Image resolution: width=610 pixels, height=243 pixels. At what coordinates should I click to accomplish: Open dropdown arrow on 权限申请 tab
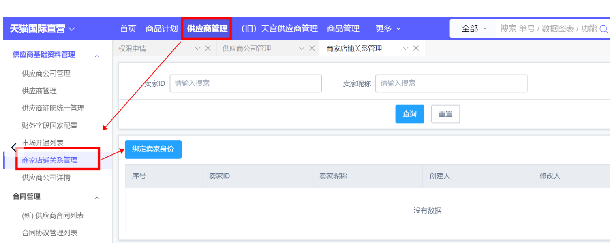tap(198, 48)
